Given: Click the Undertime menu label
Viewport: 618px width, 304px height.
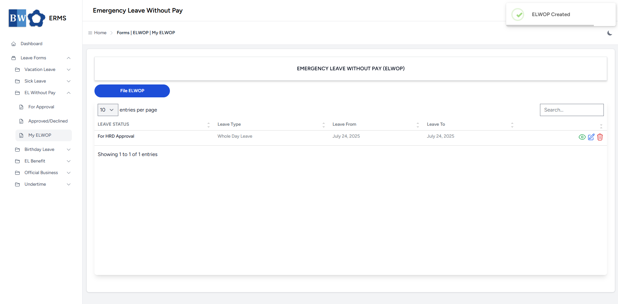Looking at the screenshot, I should [x=35, y=184].
